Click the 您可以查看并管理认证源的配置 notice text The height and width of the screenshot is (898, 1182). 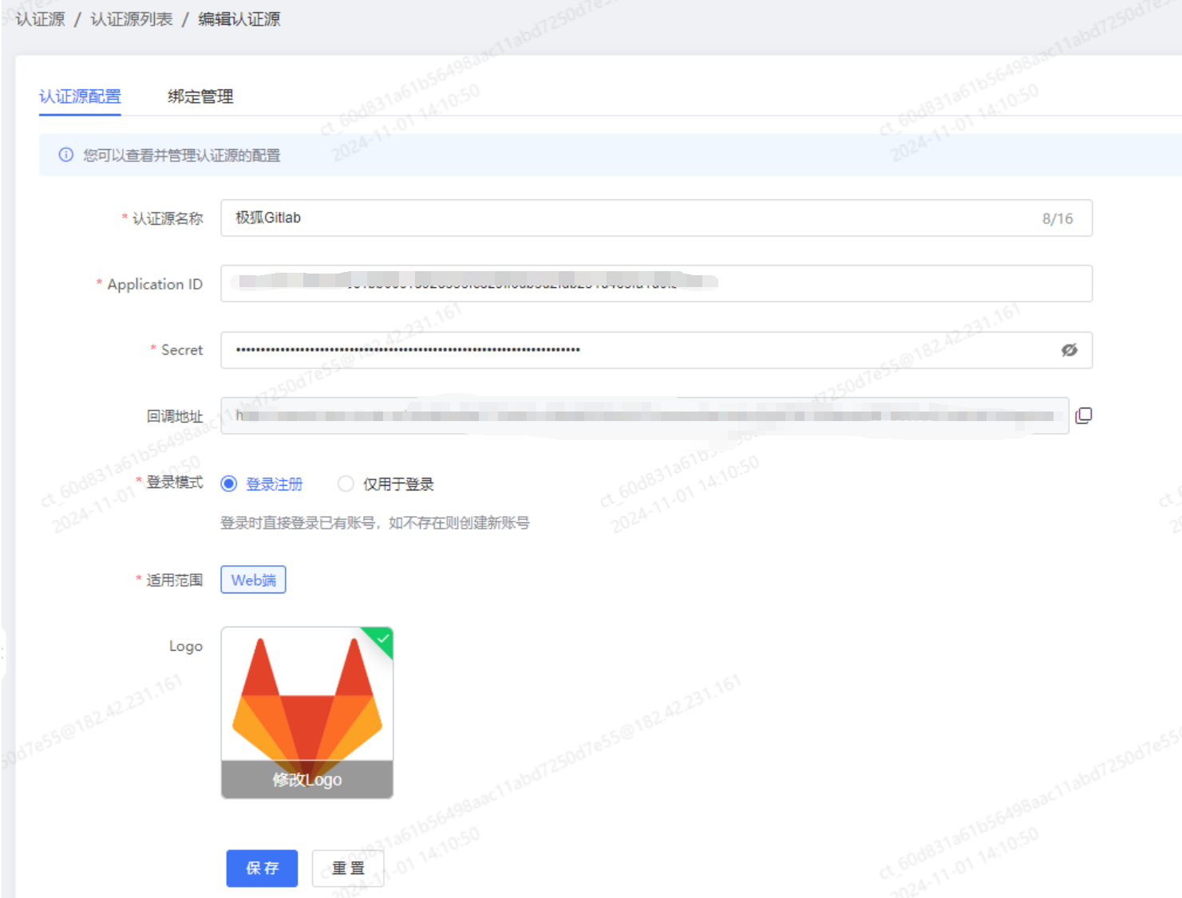coord(182,156)
